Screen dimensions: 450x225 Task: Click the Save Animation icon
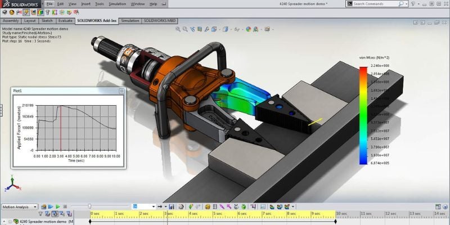[172, 206]
